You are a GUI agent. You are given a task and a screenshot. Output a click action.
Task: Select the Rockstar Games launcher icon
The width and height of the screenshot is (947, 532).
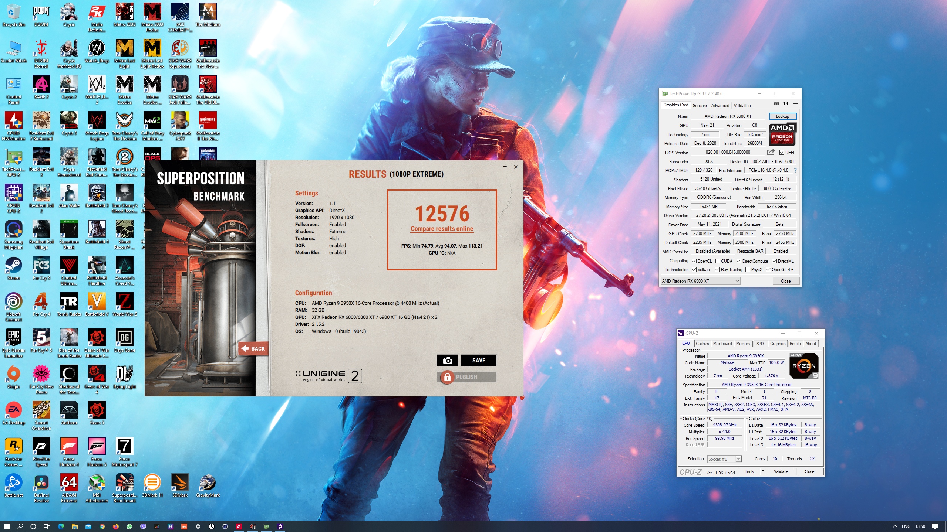pos(14,452)
